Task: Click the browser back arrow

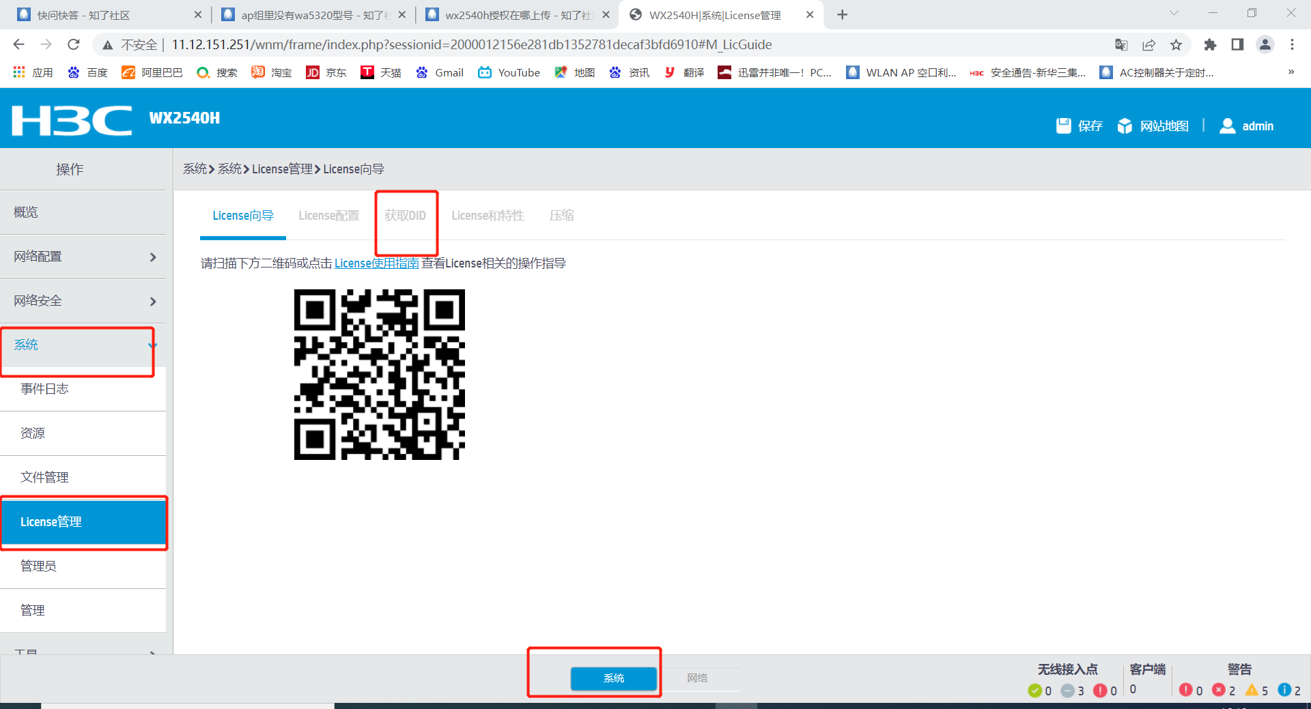Action: click(x=18, y=44)
